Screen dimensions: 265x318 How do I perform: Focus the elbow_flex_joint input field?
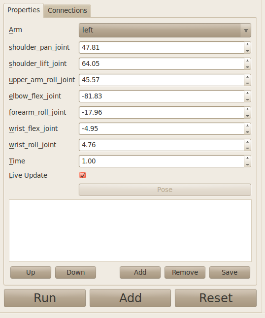point(162,96)
